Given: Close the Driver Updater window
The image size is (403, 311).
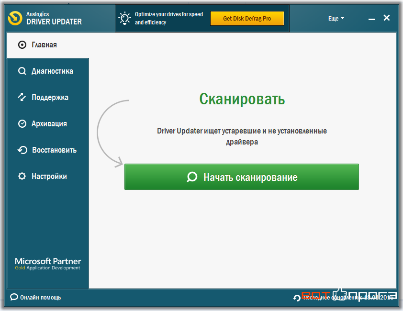Looking at the screenshot, I should (x=387, y=18).
